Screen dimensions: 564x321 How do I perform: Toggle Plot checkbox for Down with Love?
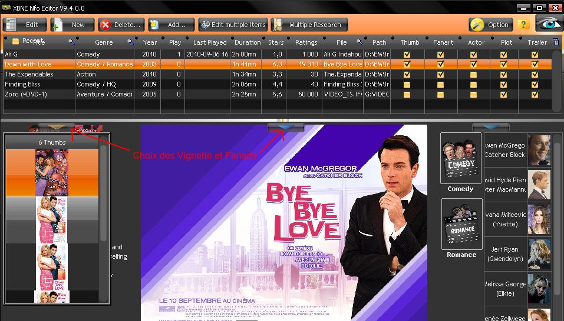[x=503, y=64]
